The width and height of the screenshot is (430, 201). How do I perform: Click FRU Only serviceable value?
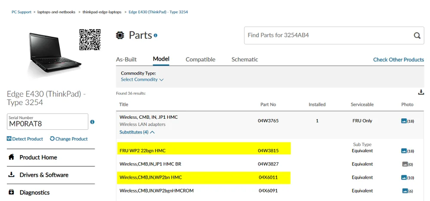362,120
